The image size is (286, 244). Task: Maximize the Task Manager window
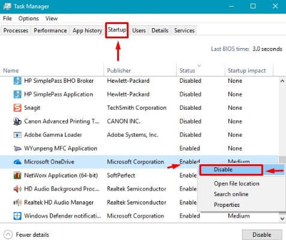(x=253, y=6)
